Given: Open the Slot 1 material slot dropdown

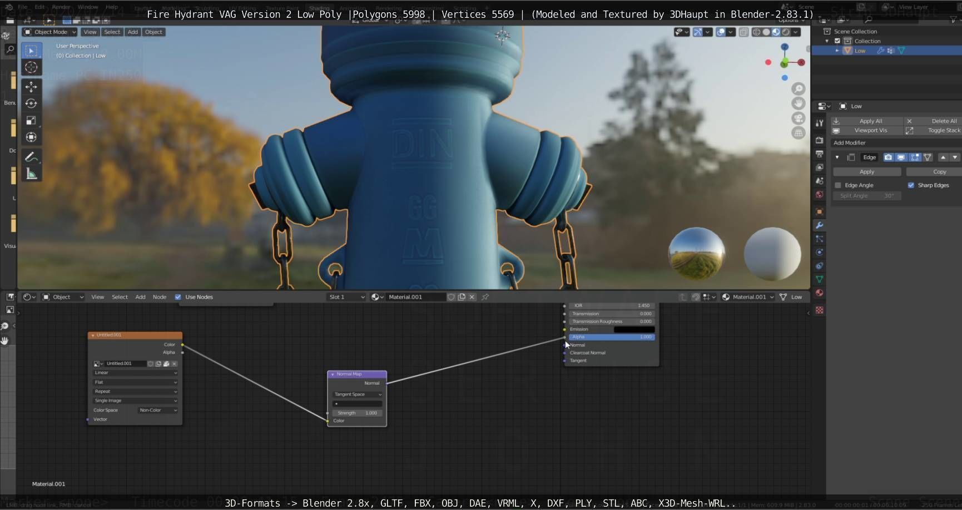Looking at the screenshot, I should pos(346,297).
